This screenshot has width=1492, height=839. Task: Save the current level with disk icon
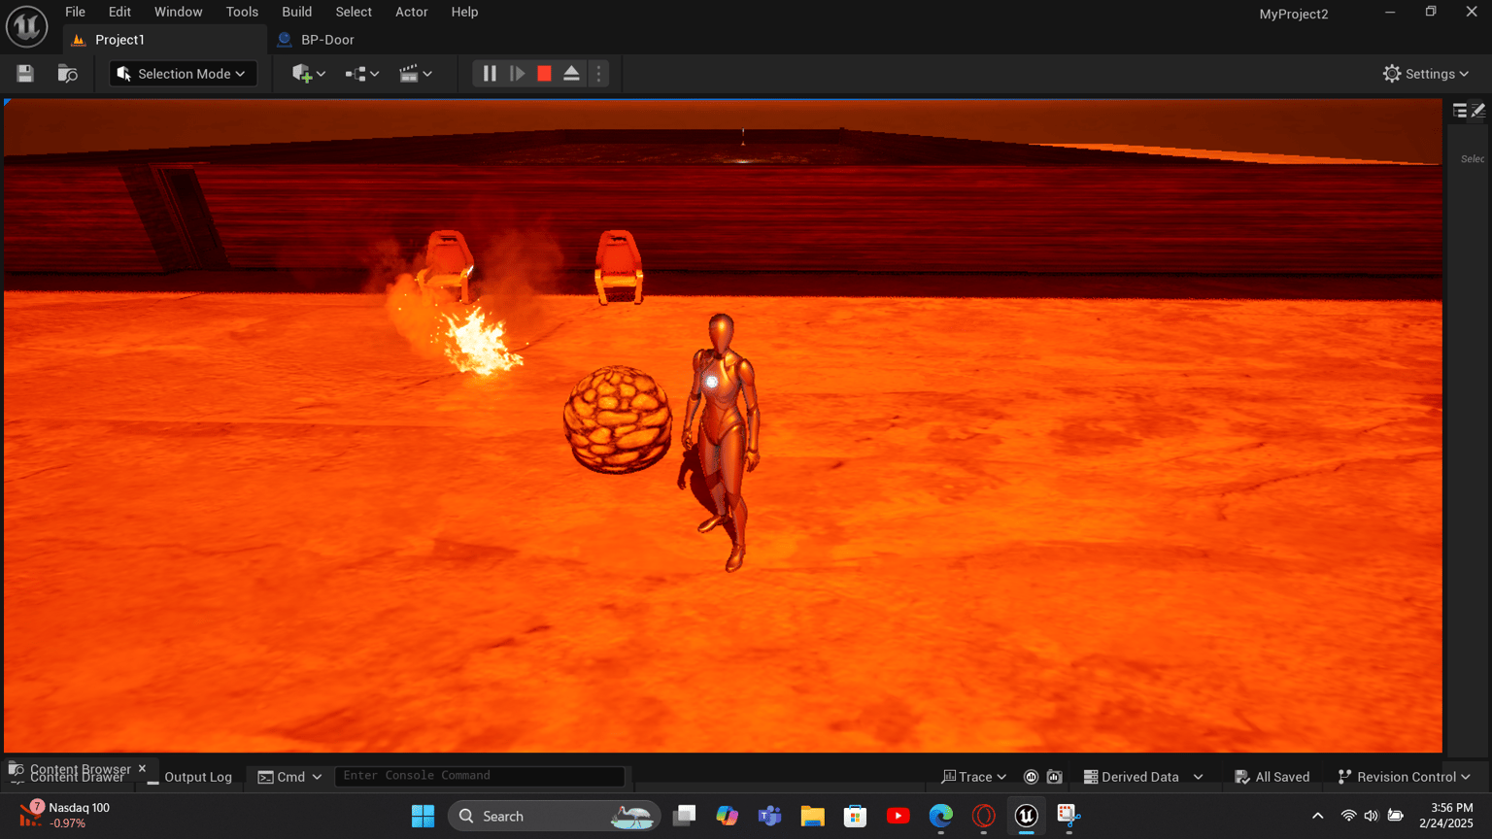tap(25, 74)
